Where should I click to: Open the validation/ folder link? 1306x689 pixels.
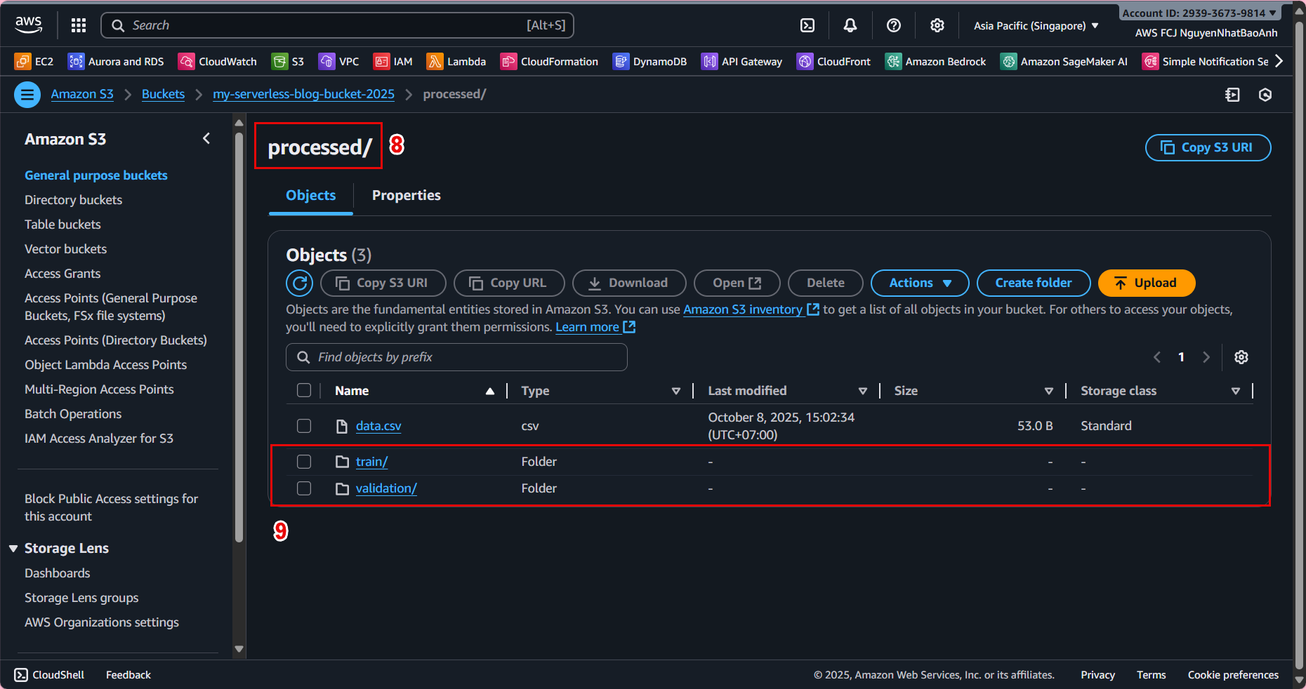tap(386, 488)
